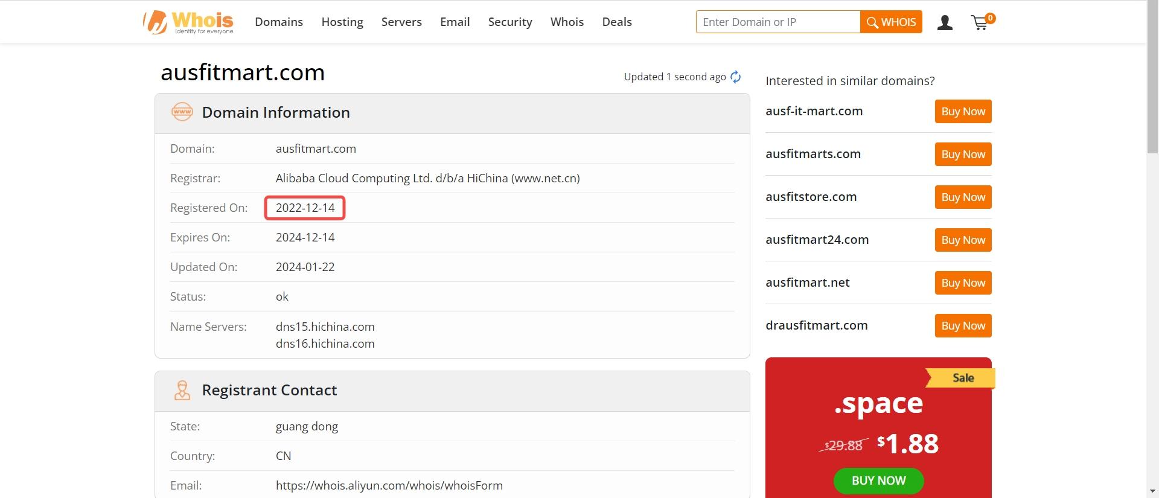Image resolution: width=1159 pixels, height=498 pixels.
Task: Click the ausf-it-mart.com domain suggestion
Action: click(x=814, y=111)
